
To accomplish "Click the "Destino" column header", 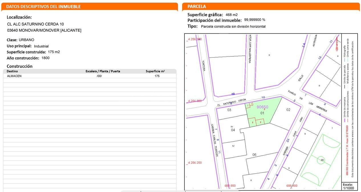I will click(x=12, y=71).
